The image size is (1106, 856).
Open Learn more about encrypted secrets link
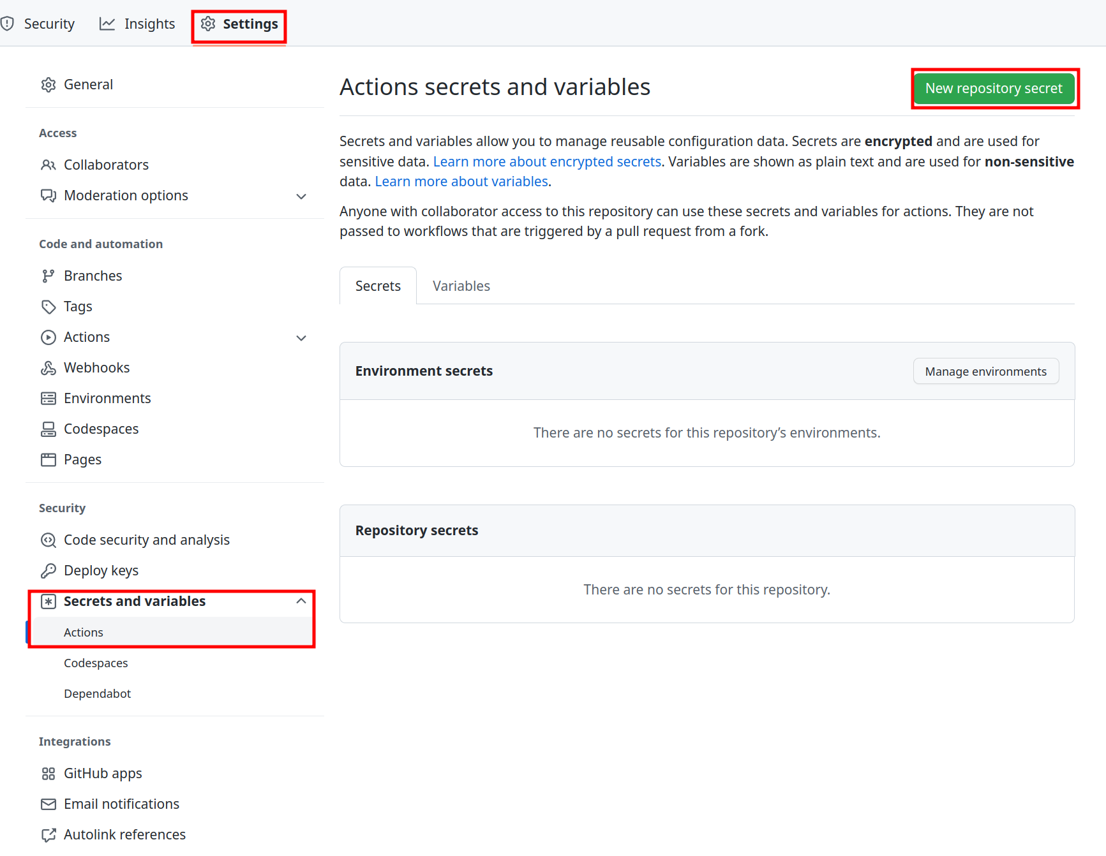(547, 161)
